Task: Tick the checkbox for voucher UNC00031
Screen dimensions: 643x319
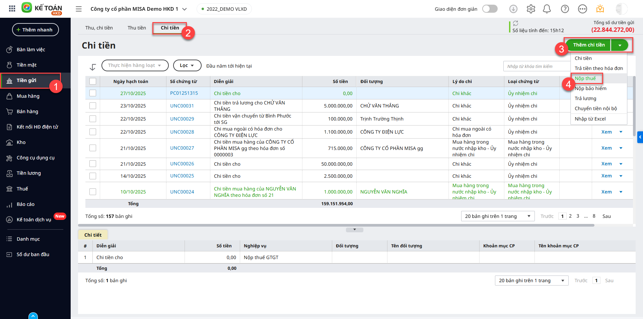Action: point(93,106)
